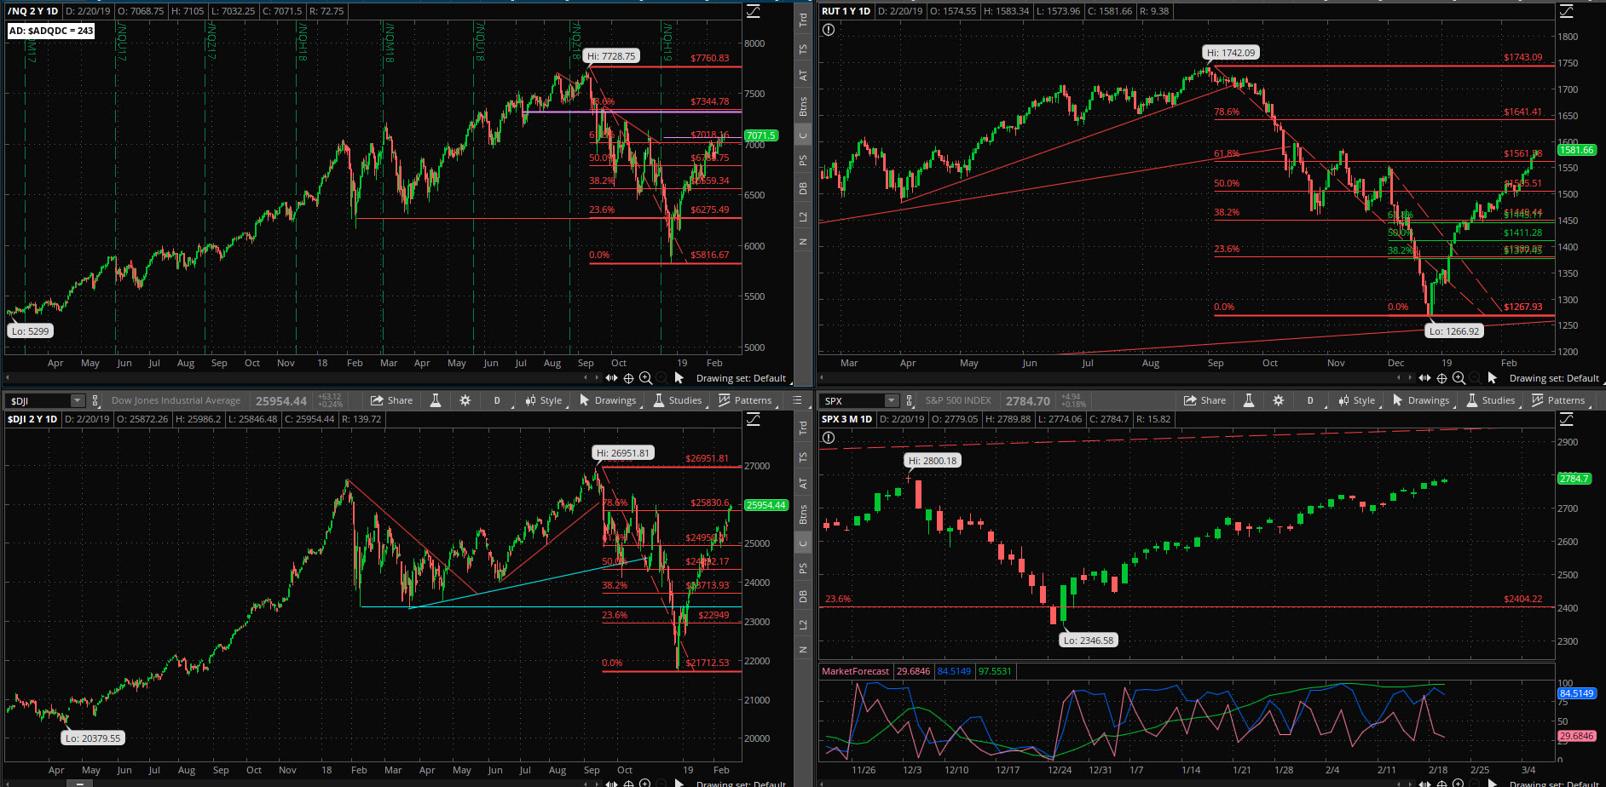The height and width of the screenshot is (787, 1606).
Task: Select the pointer cursor tool on the /NQ chart
Action: [679, 377]
